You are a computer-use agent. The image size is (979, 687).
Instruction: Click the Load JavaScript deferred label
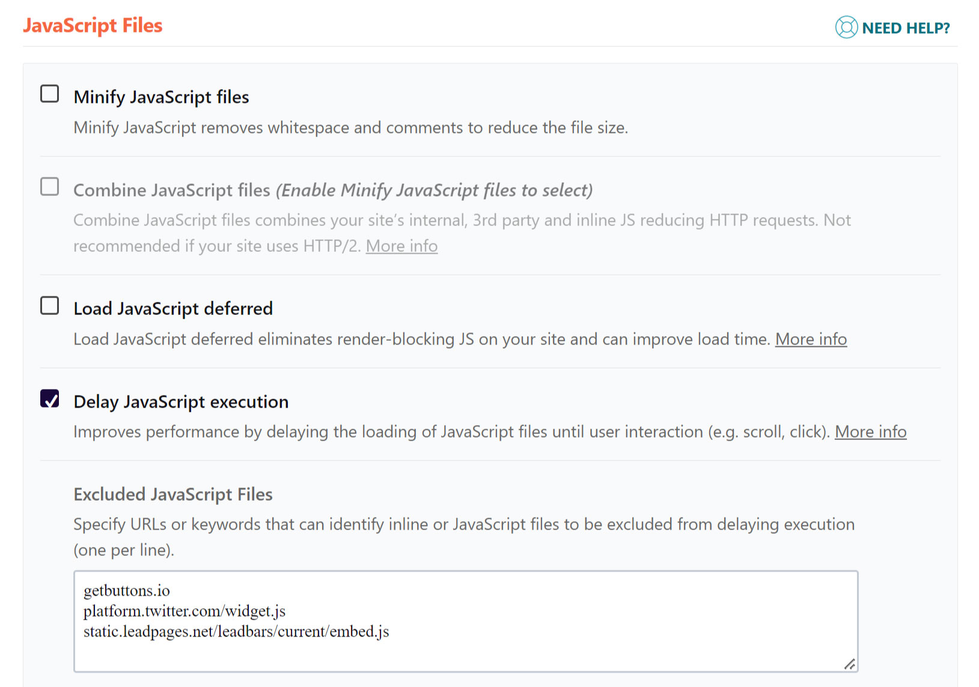(172, 308)
